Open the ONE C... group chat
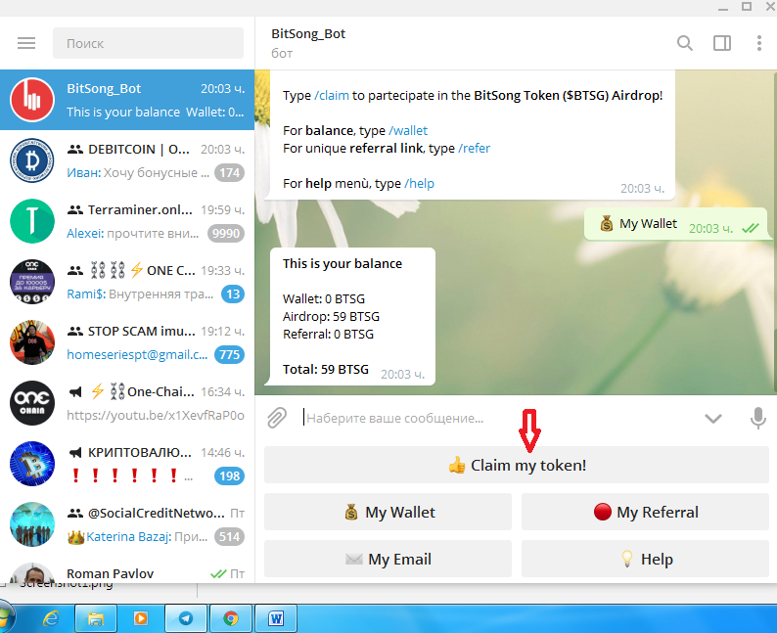The image size is (777, 633). click(127, 282)
